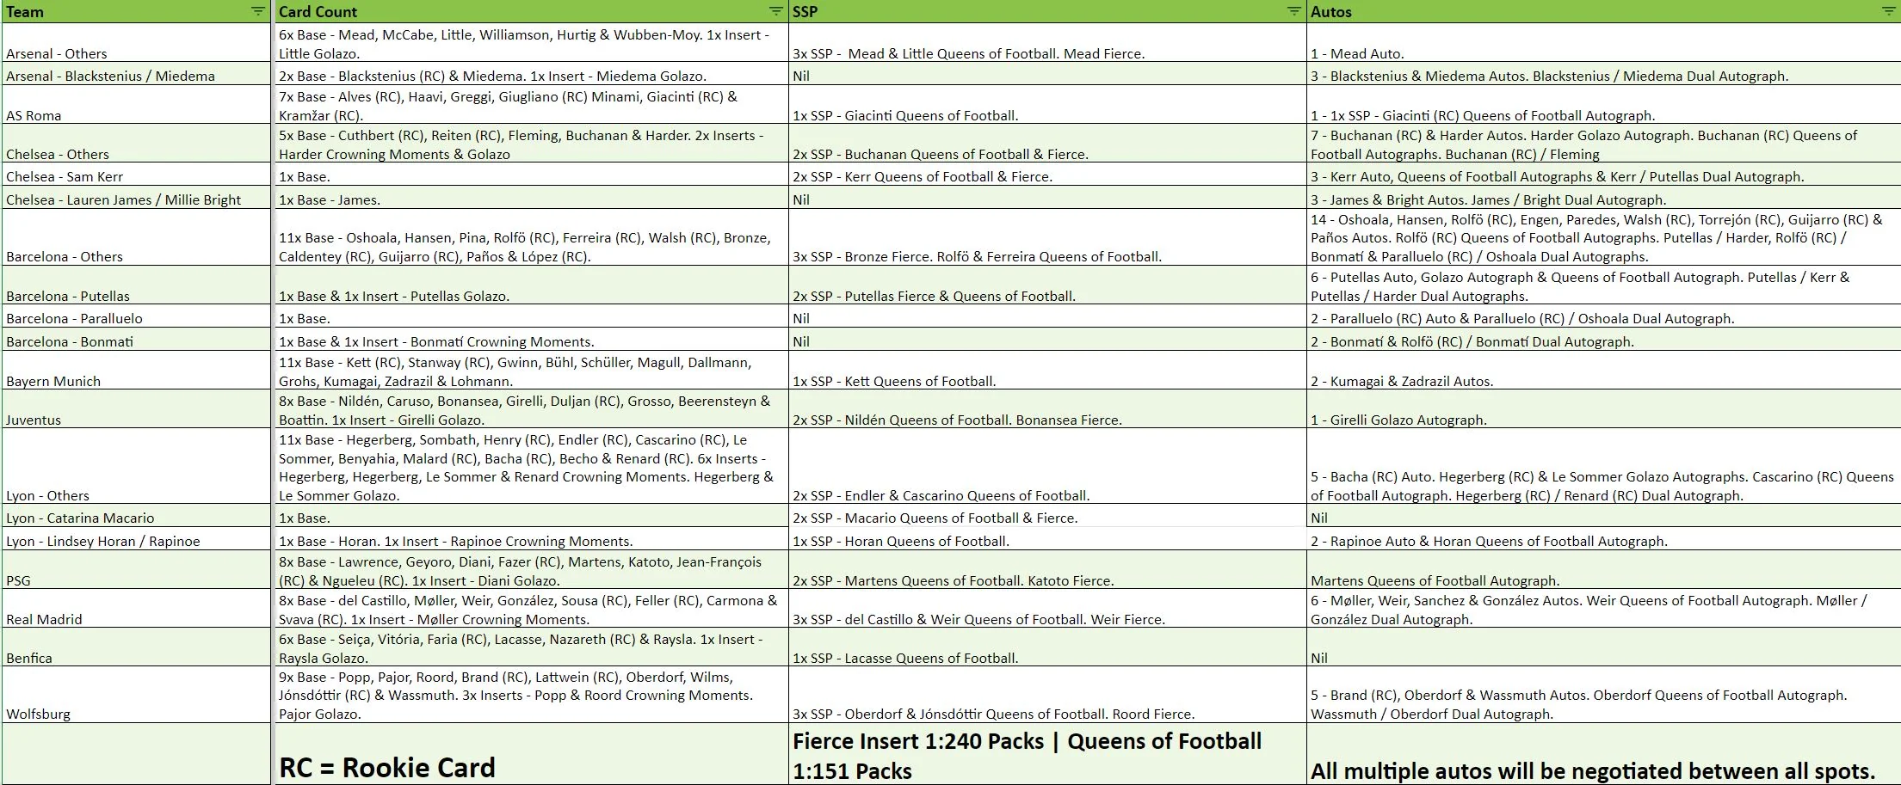Click Card Count cell starting "9x Base - Popp, Pajor"
The image size is (1901, 785).
[x=531, y=695]
